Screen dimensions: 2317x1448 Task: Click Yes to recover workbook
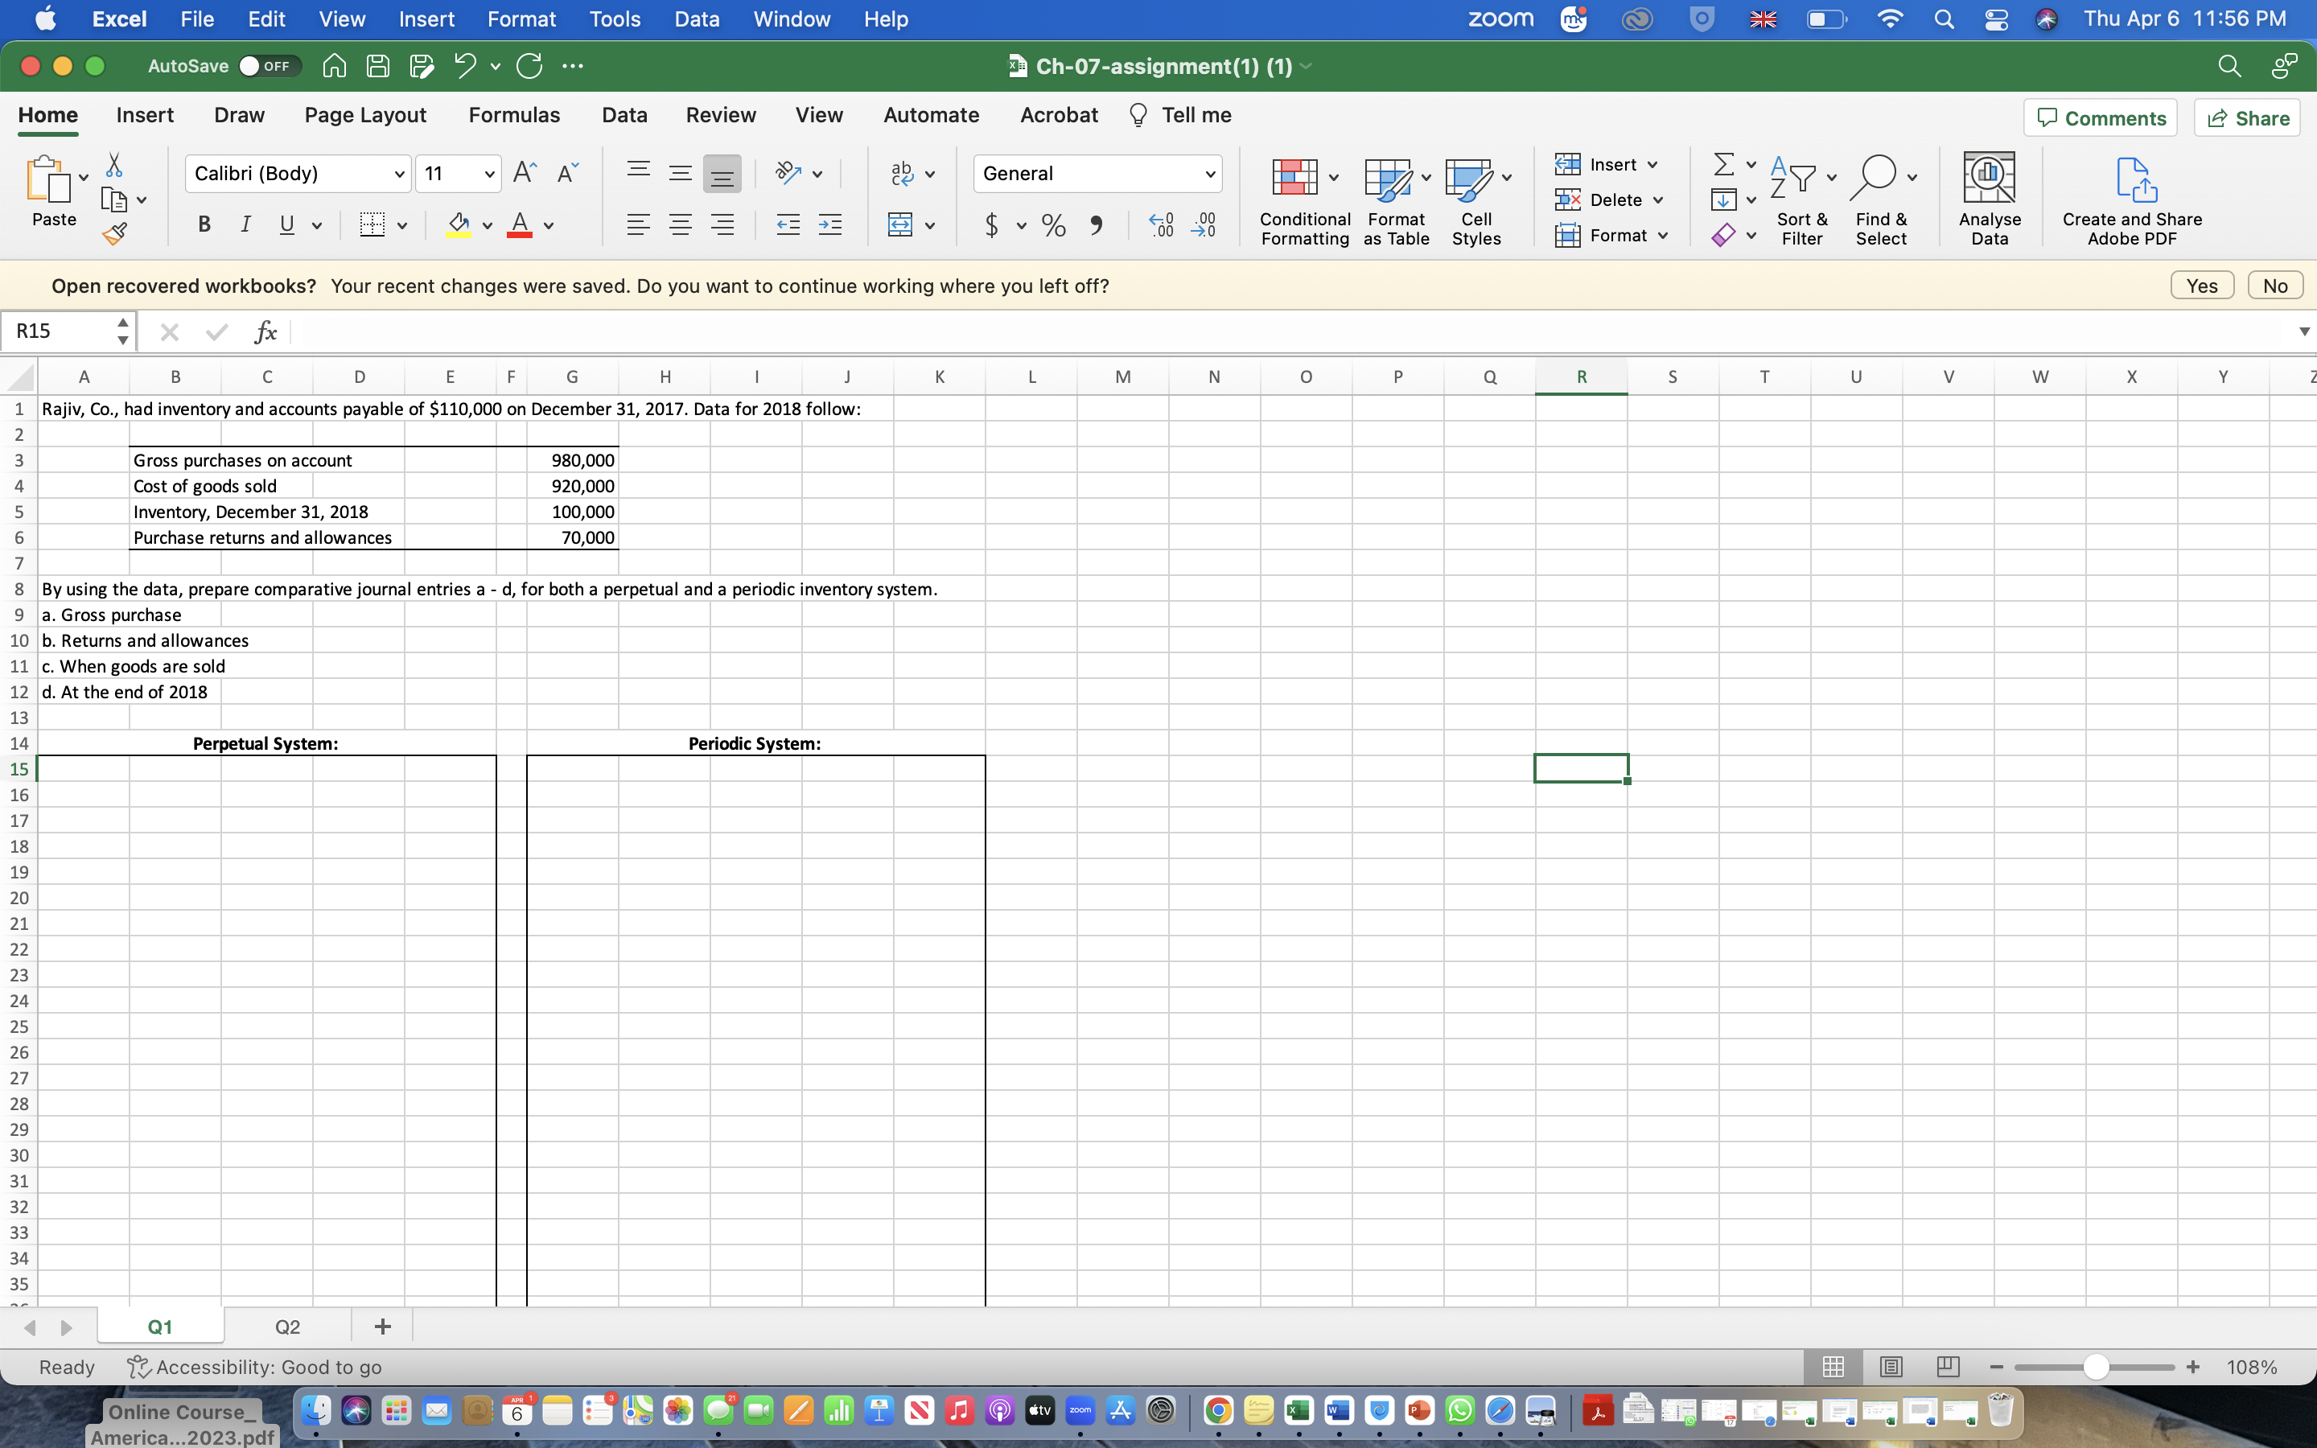point(2200,286)
